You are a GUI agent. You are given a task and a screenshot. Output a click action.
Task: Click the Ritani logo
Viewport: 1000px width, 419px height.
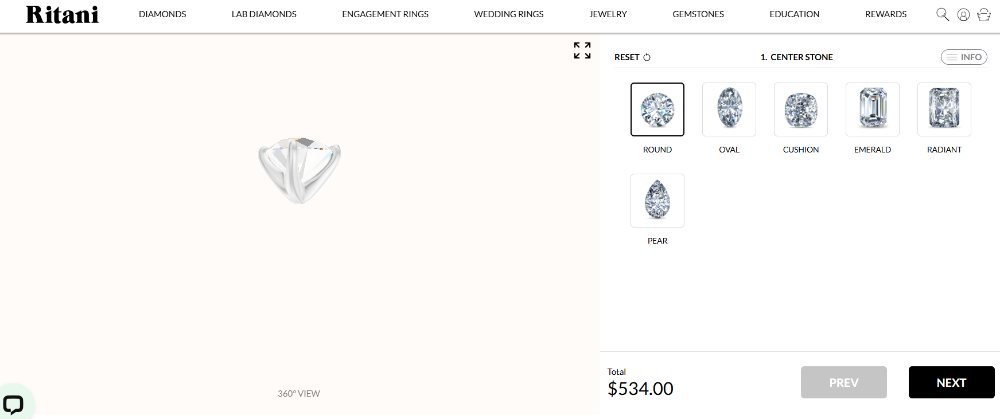tap(62, 14)
